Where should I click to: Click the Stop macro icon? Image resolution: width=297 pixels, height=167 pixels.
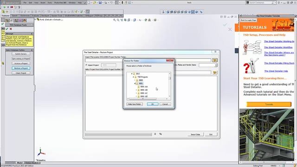[x=8, y=7]
